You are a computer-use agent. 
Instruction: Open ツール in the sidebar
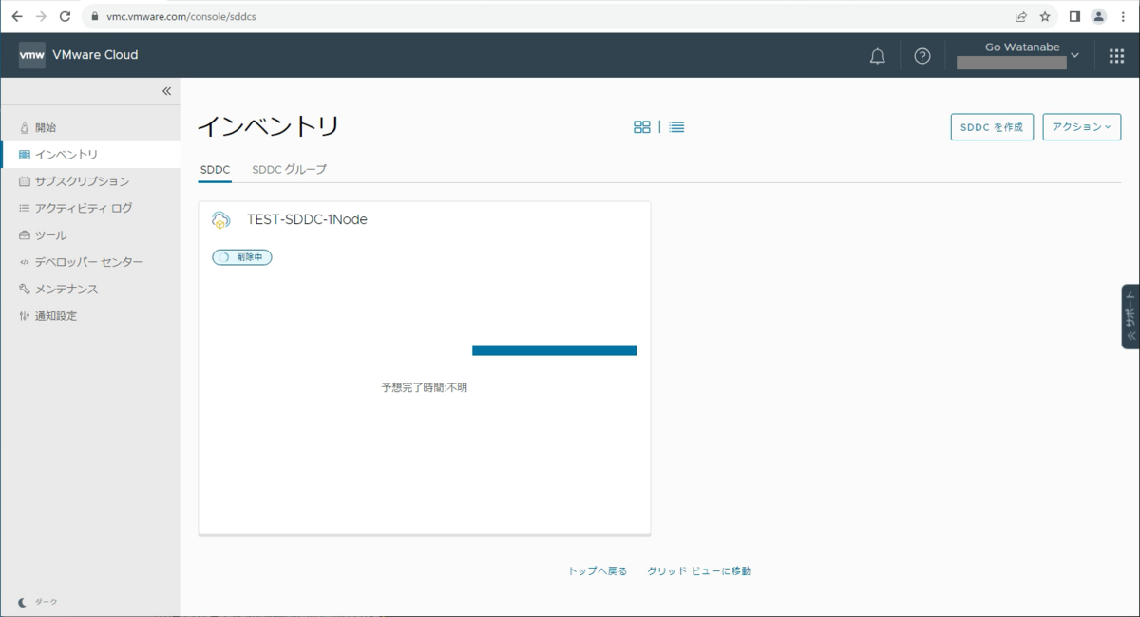(90, 235)
